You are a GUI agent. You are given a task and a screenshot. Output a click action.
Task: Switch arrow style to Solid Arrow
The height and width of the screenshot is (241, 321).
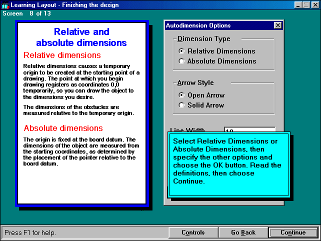[x=182, y=105]
